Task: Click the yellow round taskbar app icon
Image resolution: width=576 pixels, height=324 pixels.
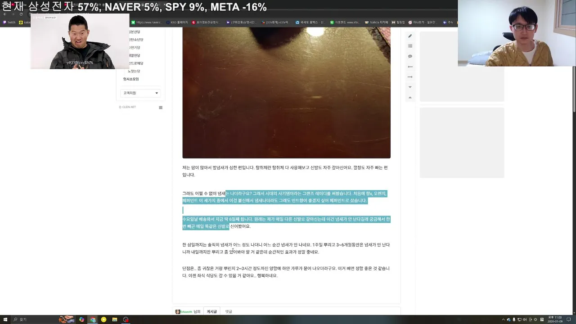Action: [103, 319]
